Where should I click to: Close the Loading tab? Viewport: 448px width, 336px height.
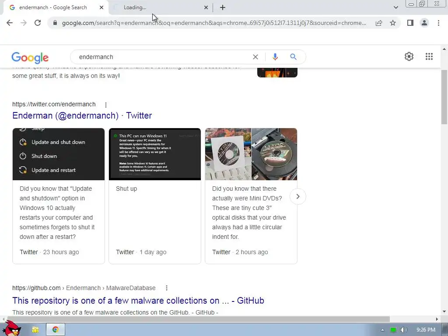(x=206, y=8)
